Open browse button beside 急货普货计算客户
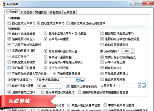This screenshot has height=111, width=154. point(83,80)
